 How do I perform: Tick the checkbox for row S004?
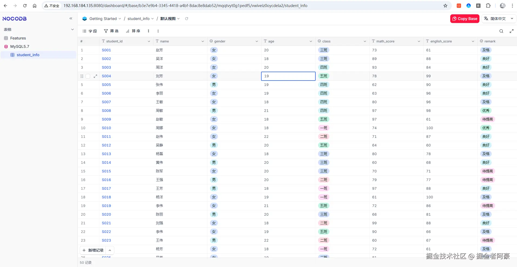88,76
